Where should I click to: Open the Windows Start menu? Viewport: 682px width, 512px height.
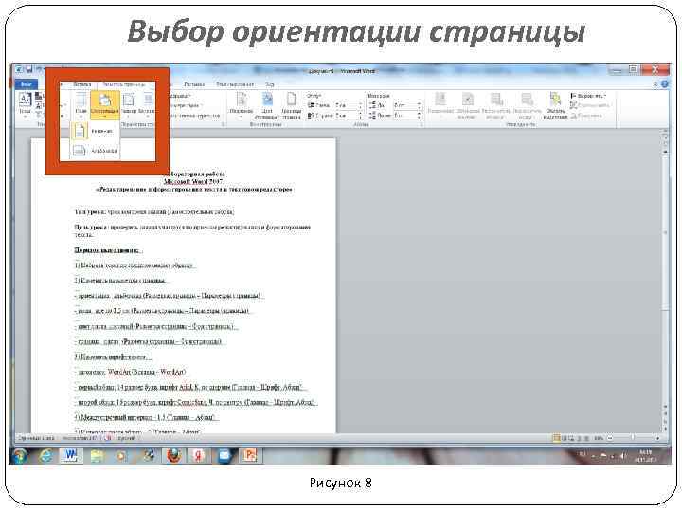tap(20, 455)
